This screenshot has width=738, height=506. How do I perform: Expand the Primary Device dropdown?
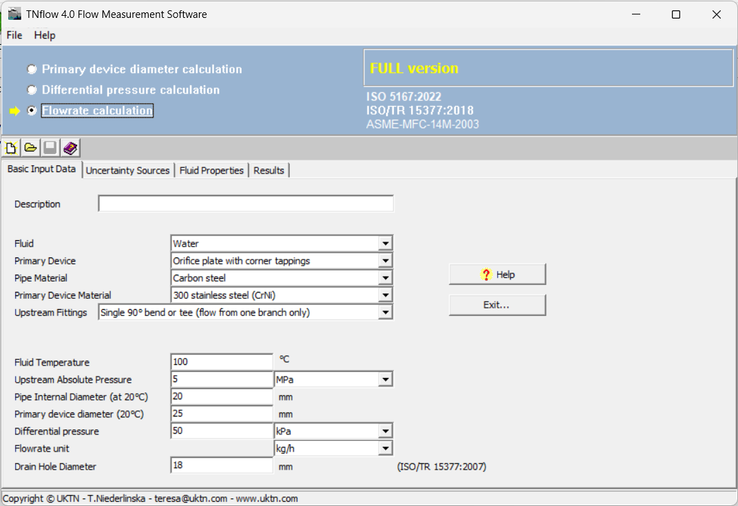386,261
